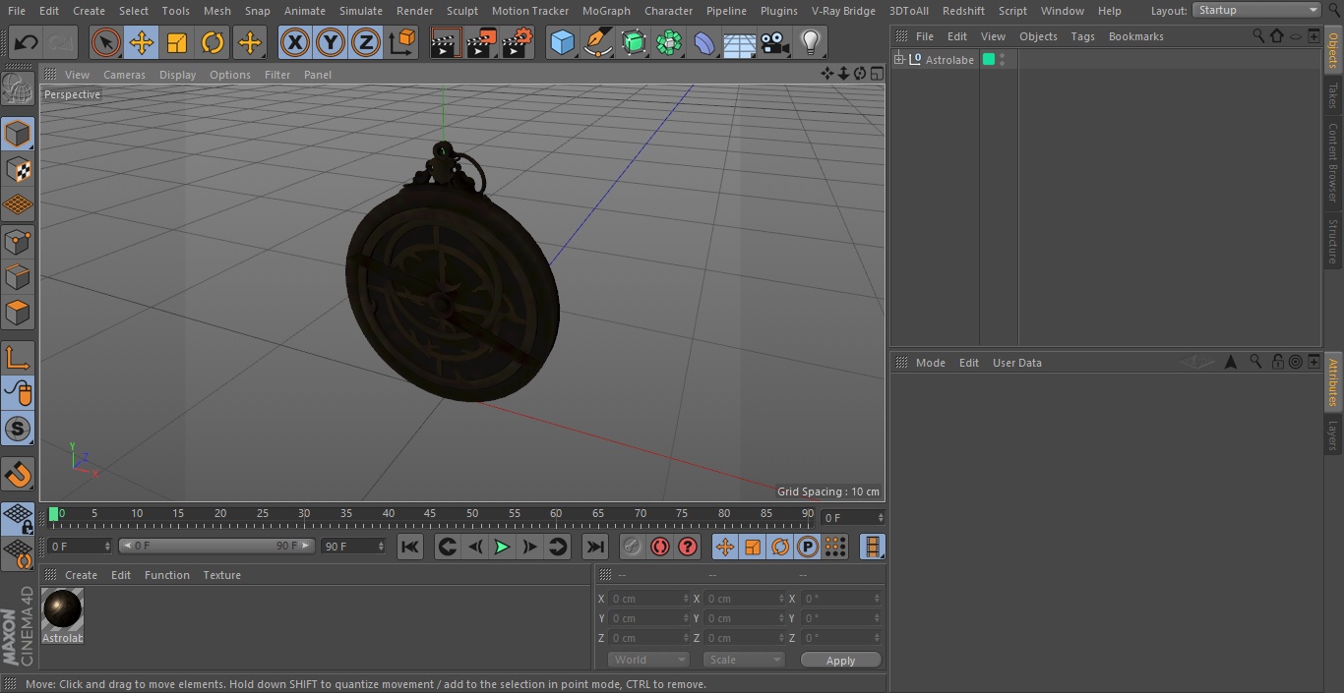Play animation forward
Image resolution: width=1344 pixels, height=693 pixels.
pos(502,547)
